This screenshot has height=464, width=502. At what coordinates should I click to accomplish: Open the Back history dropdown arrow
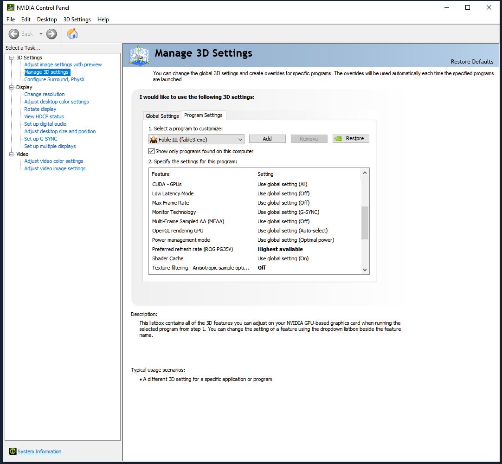41,33
